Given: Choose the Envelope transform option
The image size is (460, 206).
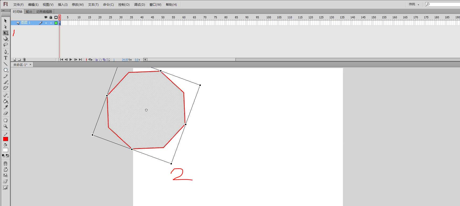Looking at the screenshot, I should tap(6, 187).
